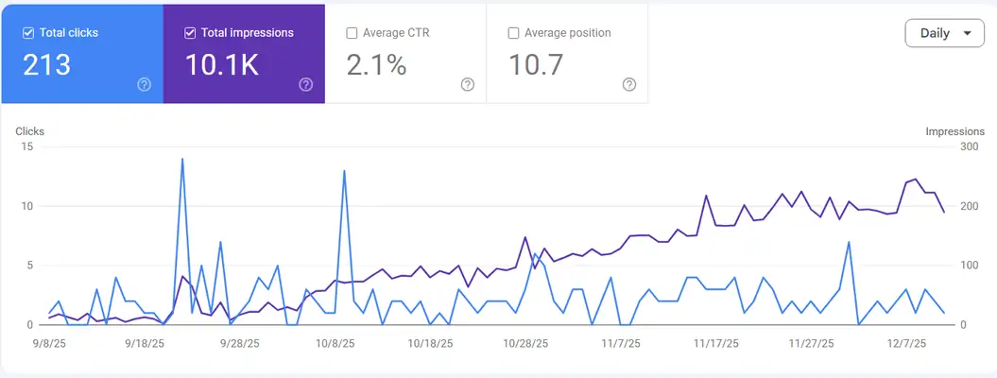997x378 pixels.
Task: Enable the Average position checkbox
Action: [513, 33]
